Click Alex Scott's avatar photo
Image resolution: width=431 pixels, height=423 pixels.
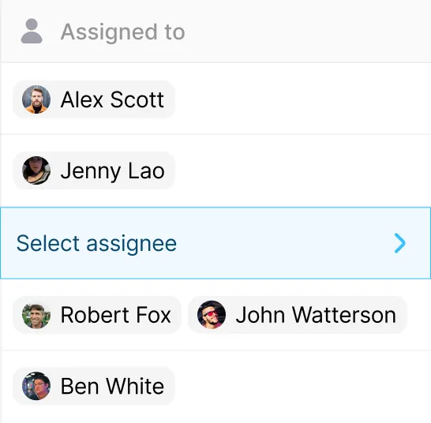[36, 99]
